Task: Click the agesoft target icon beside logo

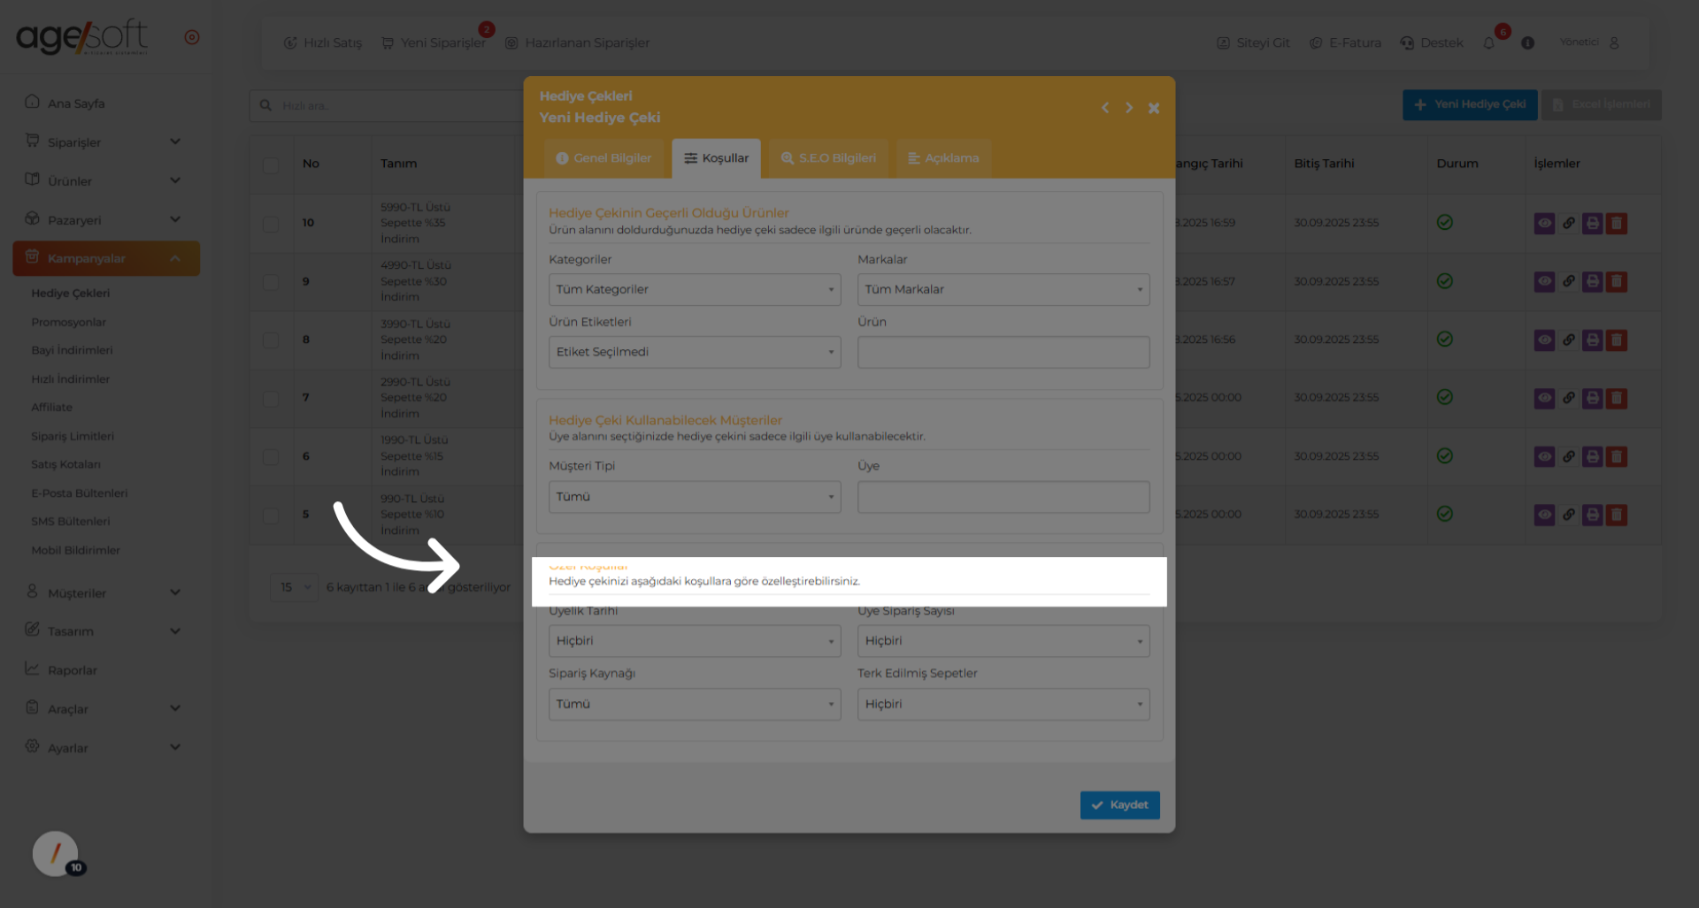Action: pyautogui.click(x=192, y=37)
